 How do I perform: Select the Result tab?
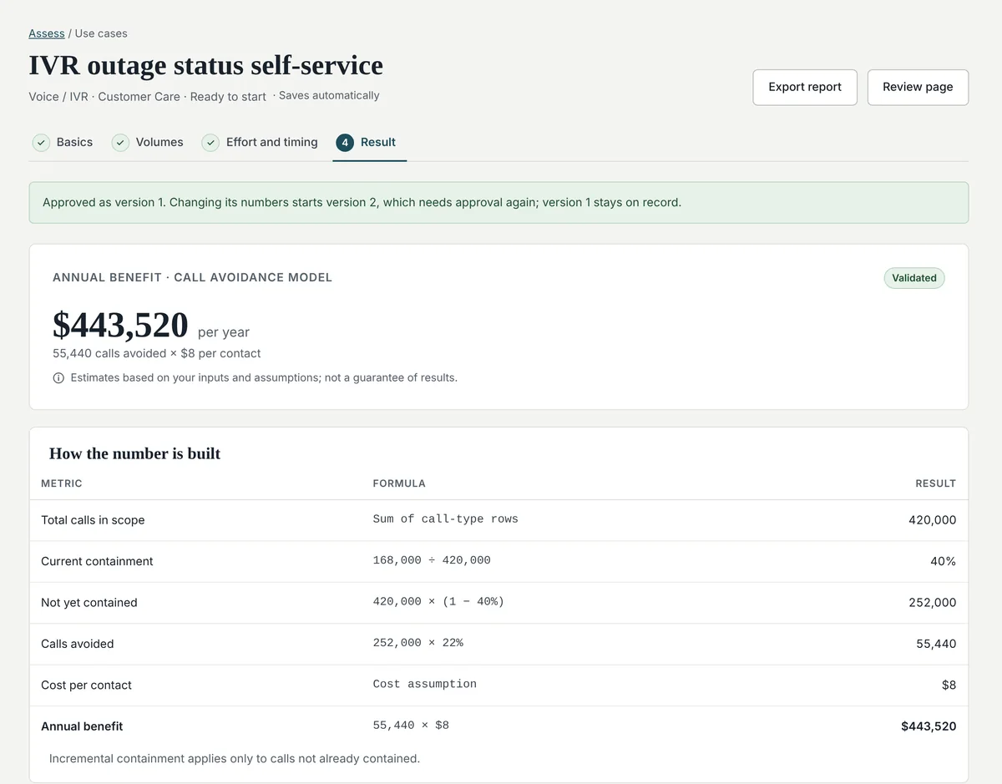369,143
